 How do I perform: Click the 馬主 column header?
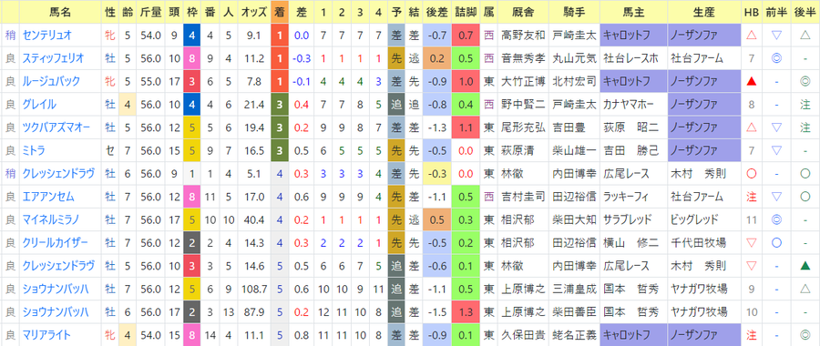pyautogui.click(x=633, y=12)
